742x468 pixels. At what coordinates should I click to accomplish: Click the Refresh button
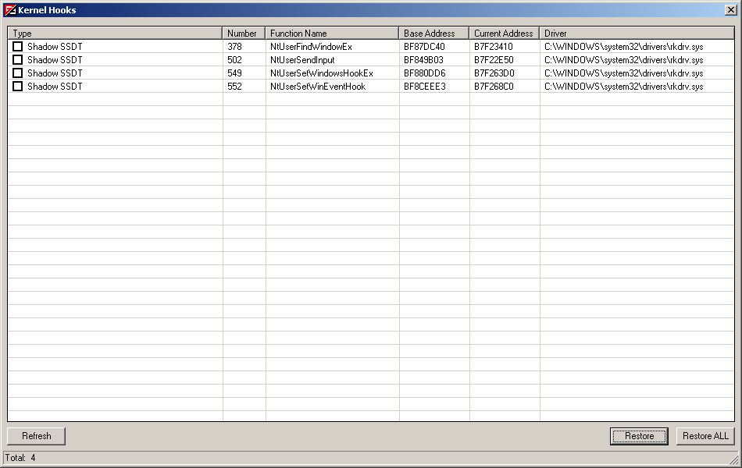coord(37,436)
